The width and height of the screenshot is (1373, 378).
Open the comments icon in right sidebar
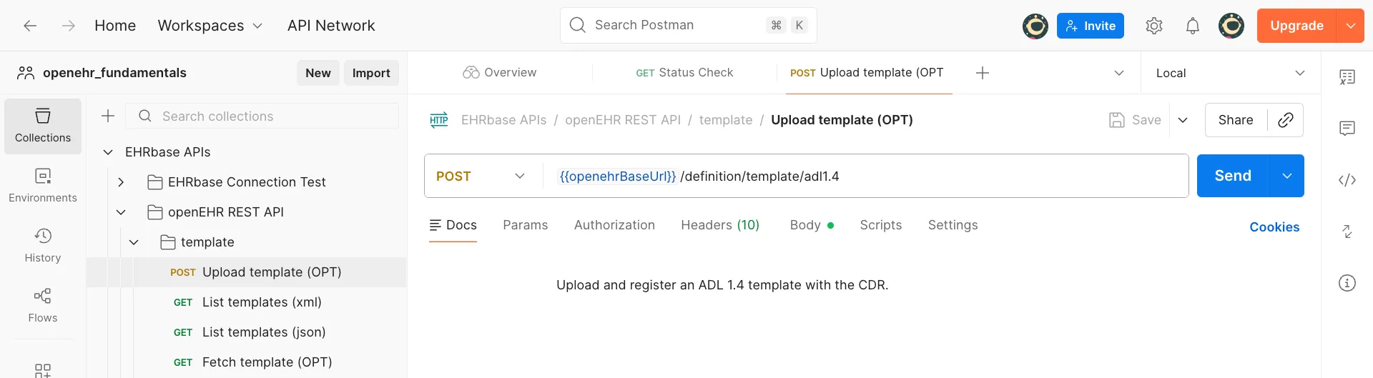pyautogui.click(x=1347, y=129)
